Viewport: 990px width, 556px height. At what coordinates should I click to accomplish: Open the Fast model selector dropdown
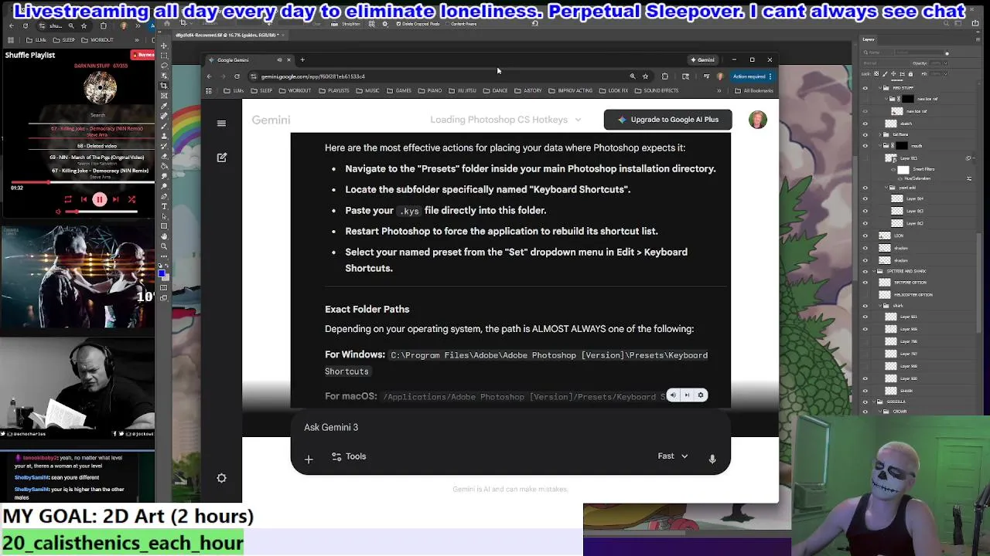click(x=672, y=456)
